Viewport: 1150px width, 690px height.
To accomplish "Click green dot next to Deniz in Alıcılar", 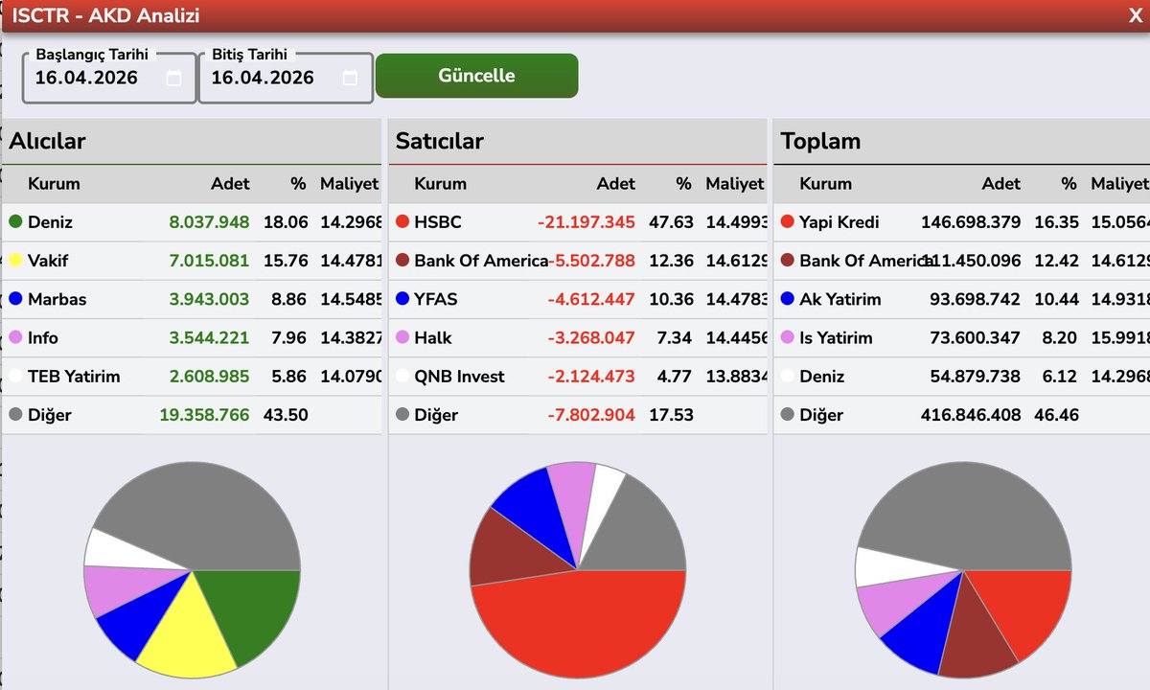I will pyautogui.click(x=15, y=221).
